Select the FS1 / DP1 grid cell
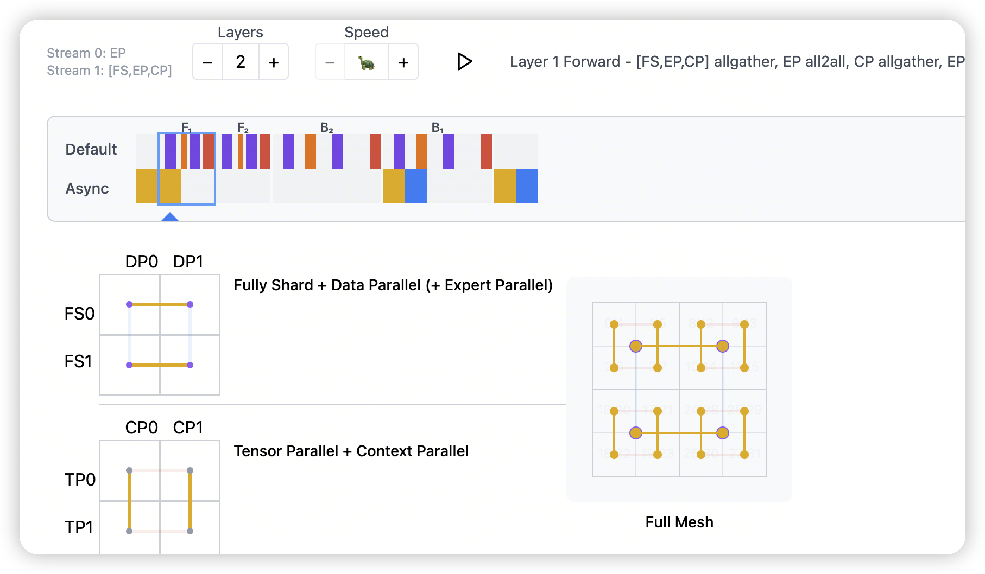Screen dimensions: 985x574 190,365
